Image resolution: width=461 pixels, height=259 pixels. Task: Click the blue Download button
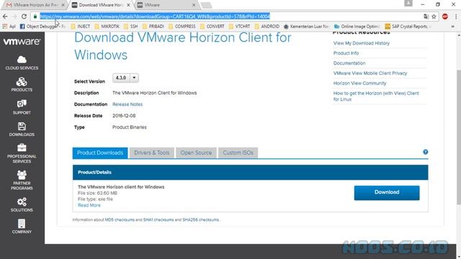[387, 193]
